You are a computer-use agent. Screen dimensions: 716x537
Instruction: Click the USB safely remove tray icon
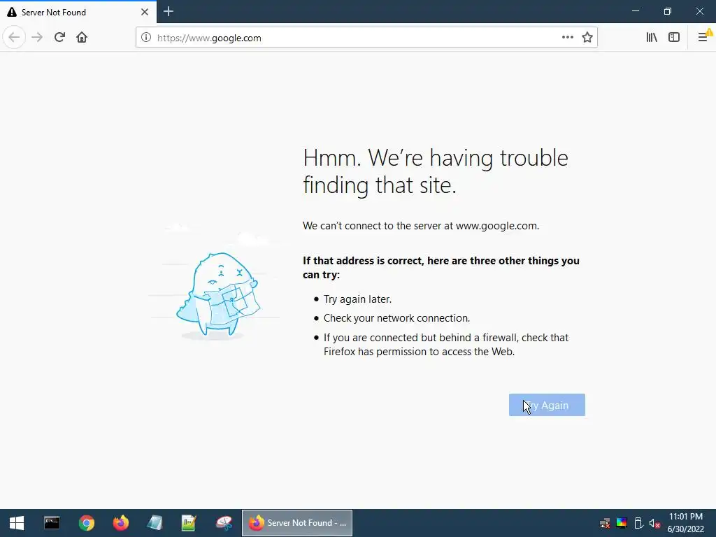(638, 523)
